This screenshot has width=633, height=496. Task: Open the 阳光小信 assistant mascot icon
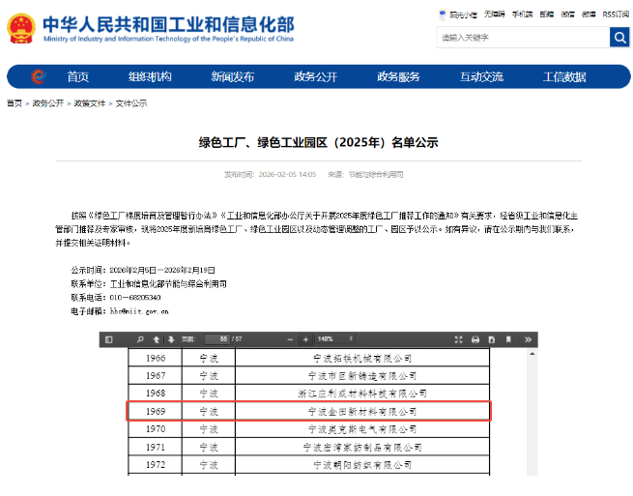pyautogui.click(x=443, y=15)
